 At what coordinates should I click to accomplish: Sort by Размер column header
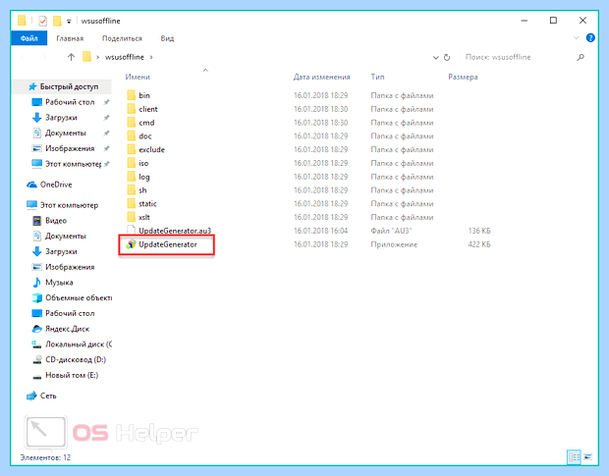tap(463, 77)
